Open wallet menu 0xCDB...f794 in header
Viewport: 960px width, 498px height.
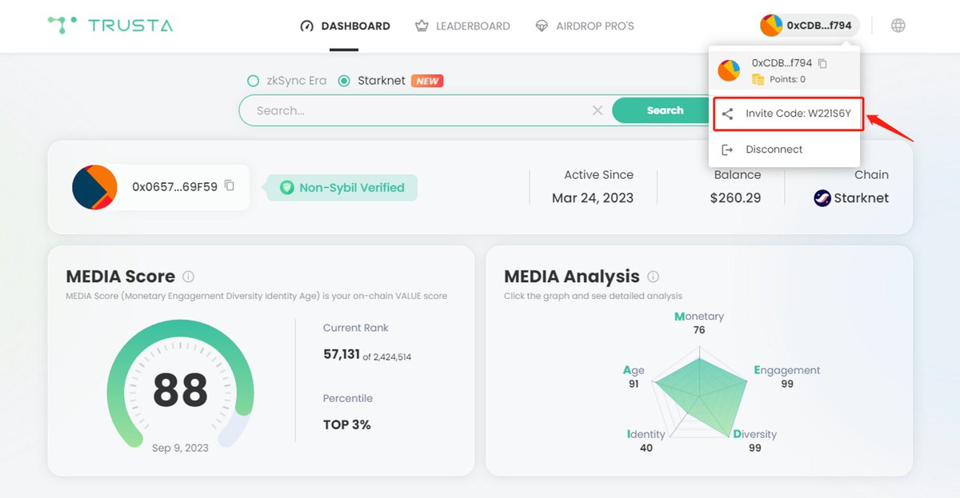click(810, 26)
